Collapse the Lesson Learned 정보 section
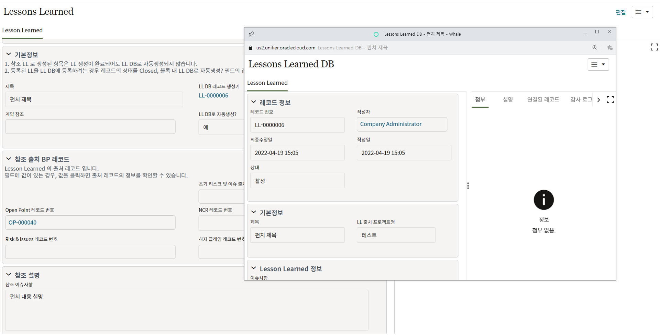Screen dimensions: 660x336 click(x=254, y=268)
